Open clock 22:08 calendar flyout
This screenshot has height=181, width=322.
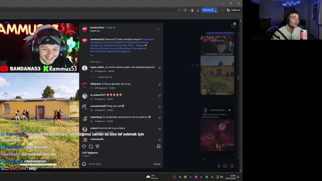[x=230, y=177]
